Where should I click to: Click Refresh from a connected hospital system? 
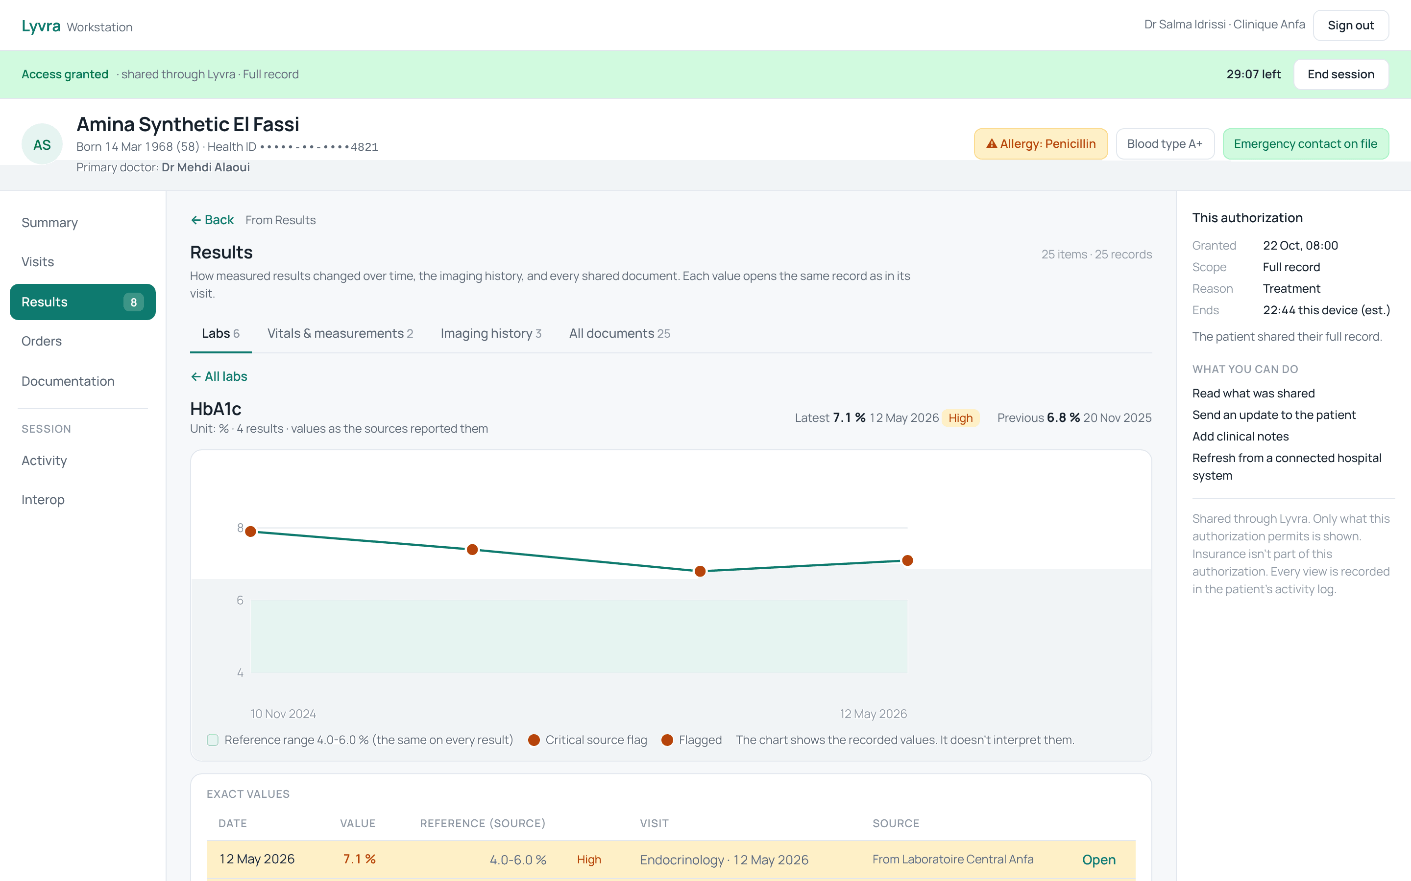click(1287, 467)
